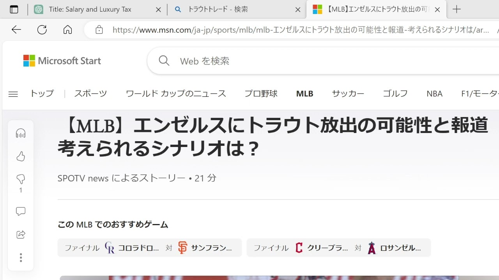Share this article icon
This screenshot has width=499, height=280.
(x=21, y=234)
